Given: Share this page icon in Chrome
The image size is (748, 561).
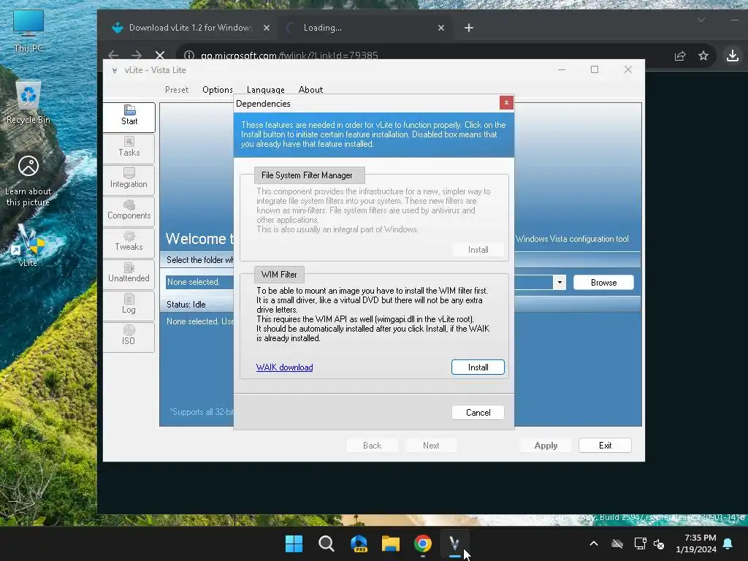Looking at the screenshot, I should [680, 56].
